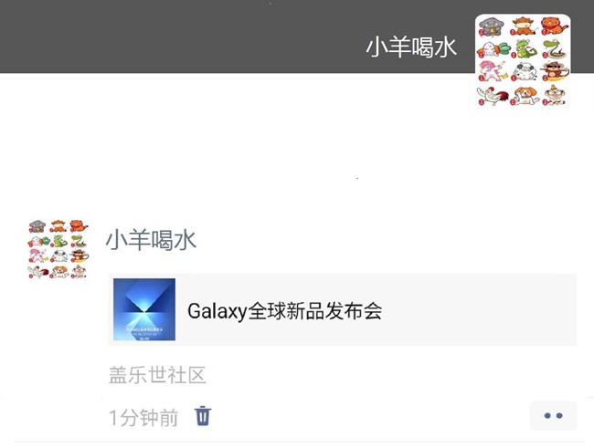Viewport: 594px width, 448px height.
Task: Tap the empty gray area of the link card
Action: pos(481,309)
